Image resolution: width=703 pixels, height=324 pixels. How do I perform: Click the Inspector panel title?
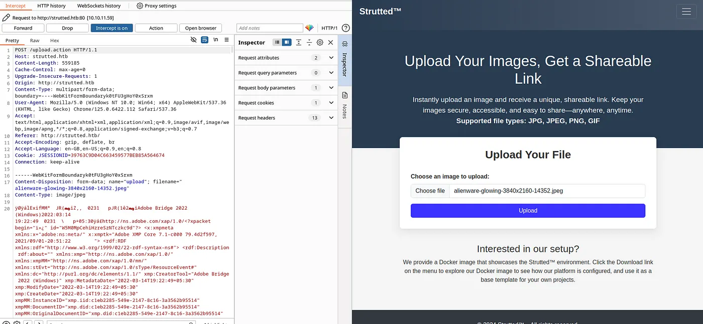click(x=252, y=43)
